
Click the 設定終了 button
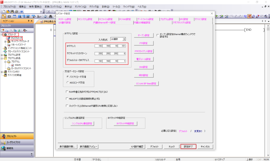188,147
